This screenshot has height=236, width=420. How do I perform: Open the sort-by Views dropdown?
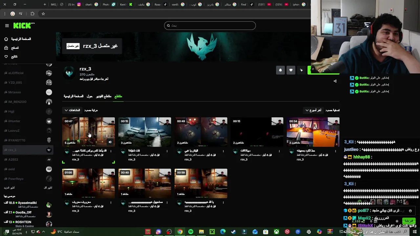pyautogui.click(x=72, y=110)
